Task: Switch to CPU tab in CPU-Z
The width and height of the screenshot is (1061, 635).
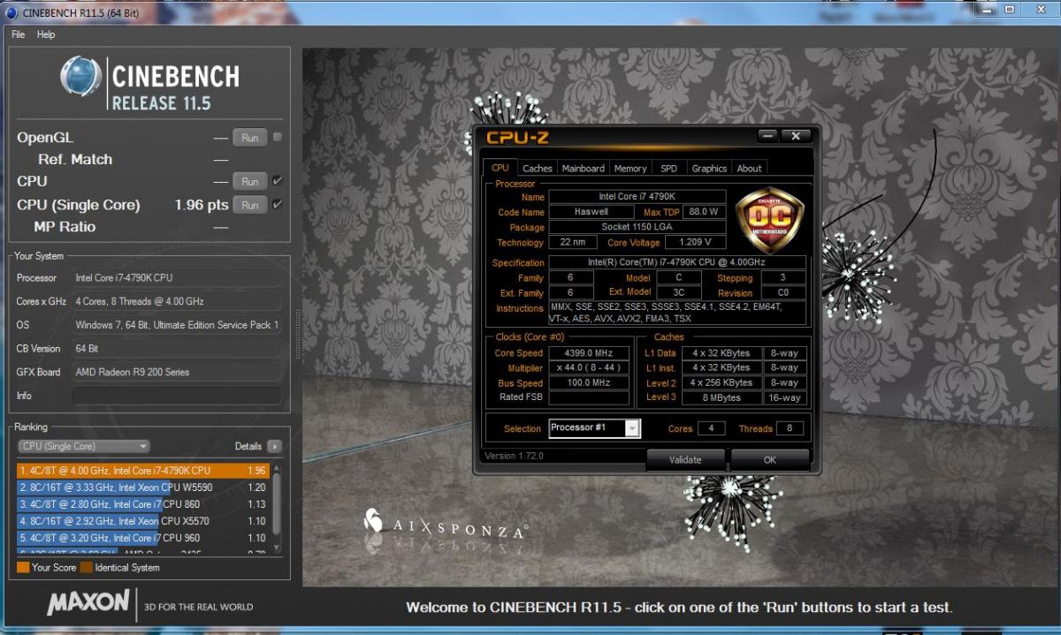Action: [500, 168]
